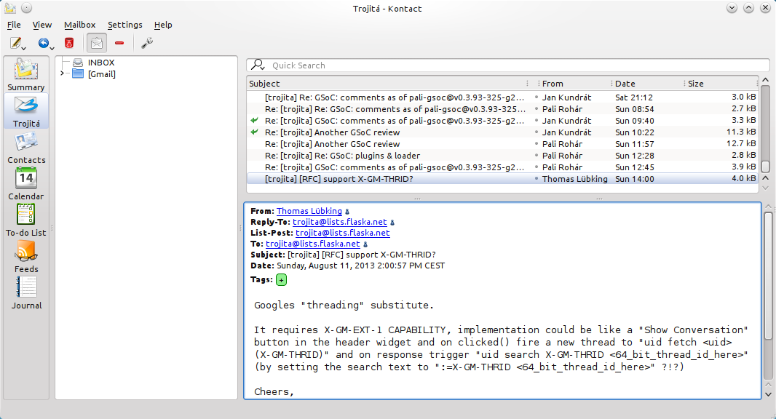Click the wrench settings icon in toolbar
776x419 pixels.
point(146,43)
